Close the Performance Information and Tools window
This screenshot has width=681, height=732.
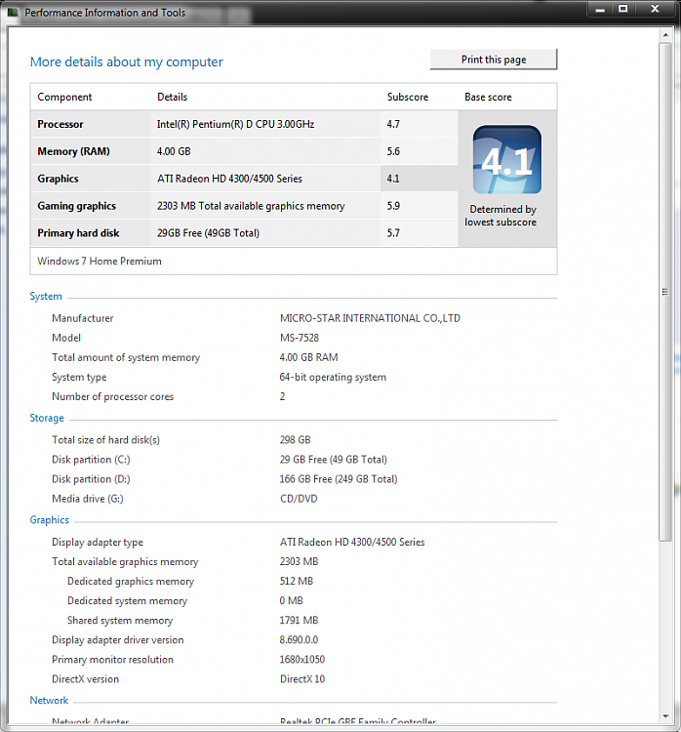[655, 9]
